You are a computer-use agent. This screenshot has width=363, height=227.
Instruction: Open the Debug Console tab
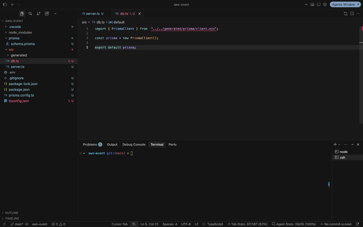click(x=134, y=144)
